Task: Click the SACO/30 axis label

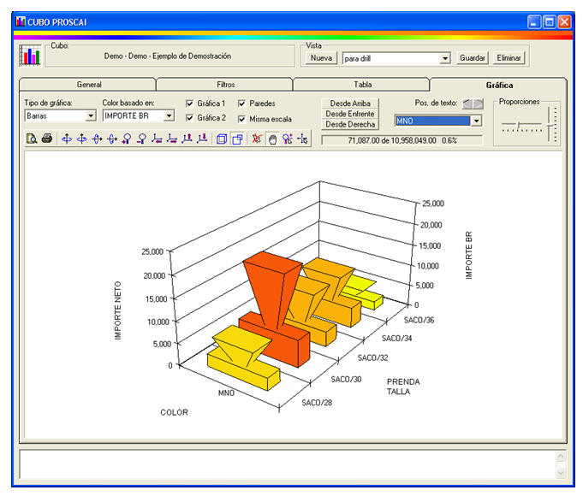Action: coord(346,380)
